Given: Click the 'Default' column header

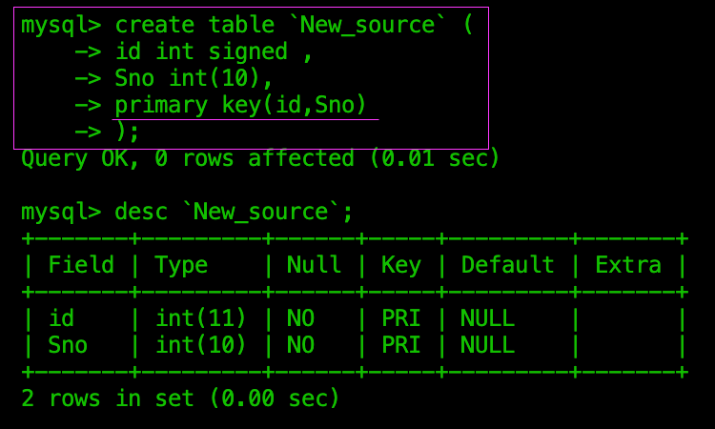Looking at the screenshot, I should pyautogui.click(x=507, y=265).
